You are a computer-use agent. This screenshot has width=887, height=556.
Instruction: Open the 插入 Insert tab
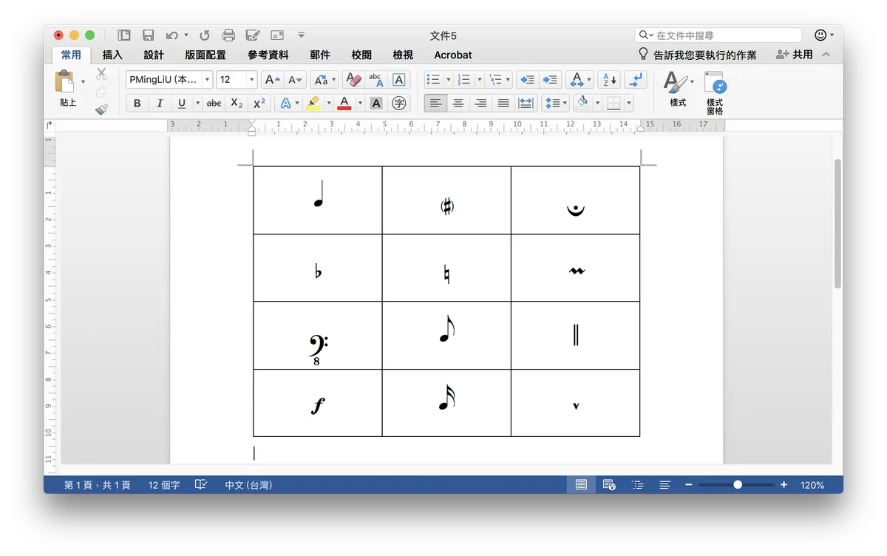[112, 55]
